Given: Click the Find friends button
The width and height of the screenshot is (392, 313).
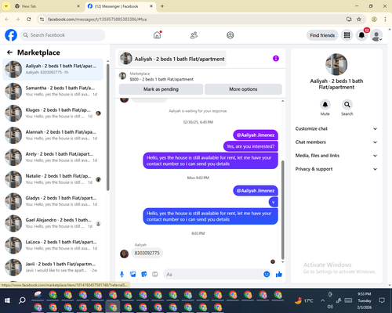Looking at the screenshot, I should coord(322,35).
